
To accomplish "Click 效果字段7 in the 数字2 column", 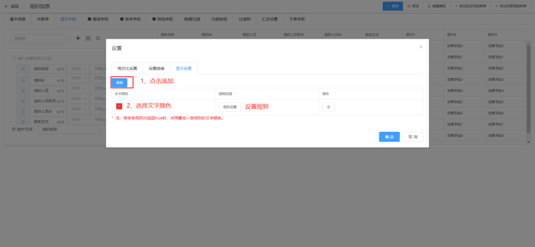I will click(455, 124).
